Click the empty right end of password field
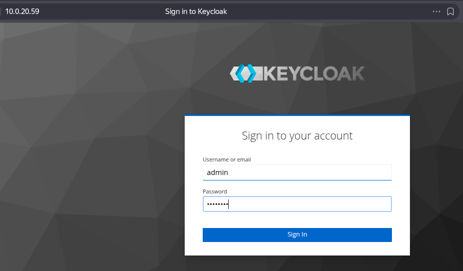 370,204
